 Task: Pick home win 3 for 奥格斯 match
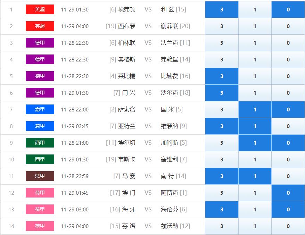click(x=222, y=59)
